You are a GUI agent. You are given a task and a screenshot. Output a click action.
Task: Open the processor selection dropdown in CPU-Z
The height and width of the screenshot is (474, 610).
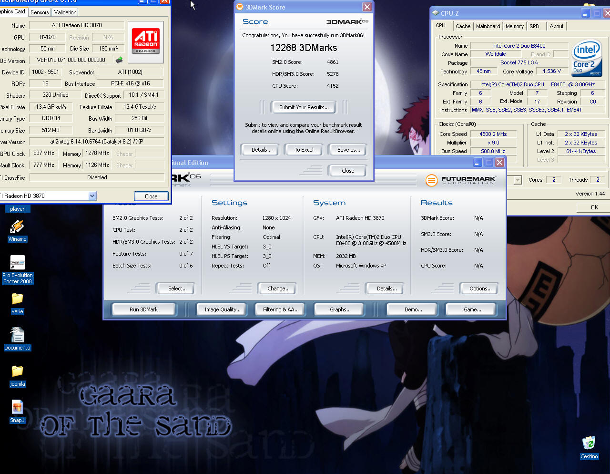(518, 180)
